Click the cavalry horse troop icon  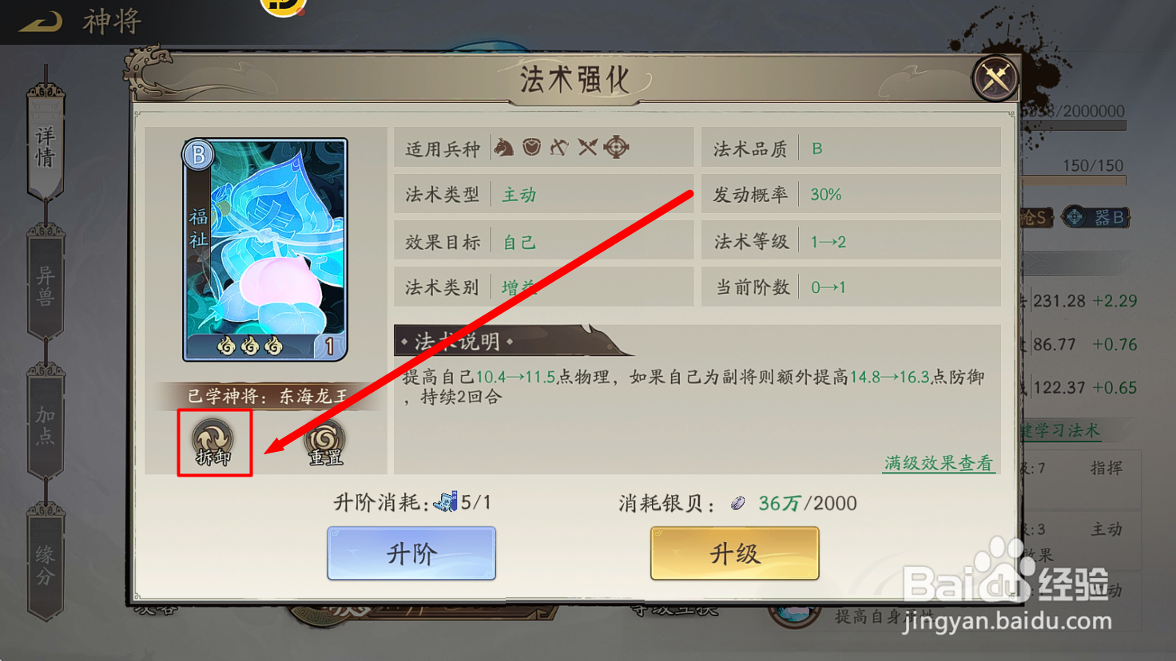(x=503, y=148)
